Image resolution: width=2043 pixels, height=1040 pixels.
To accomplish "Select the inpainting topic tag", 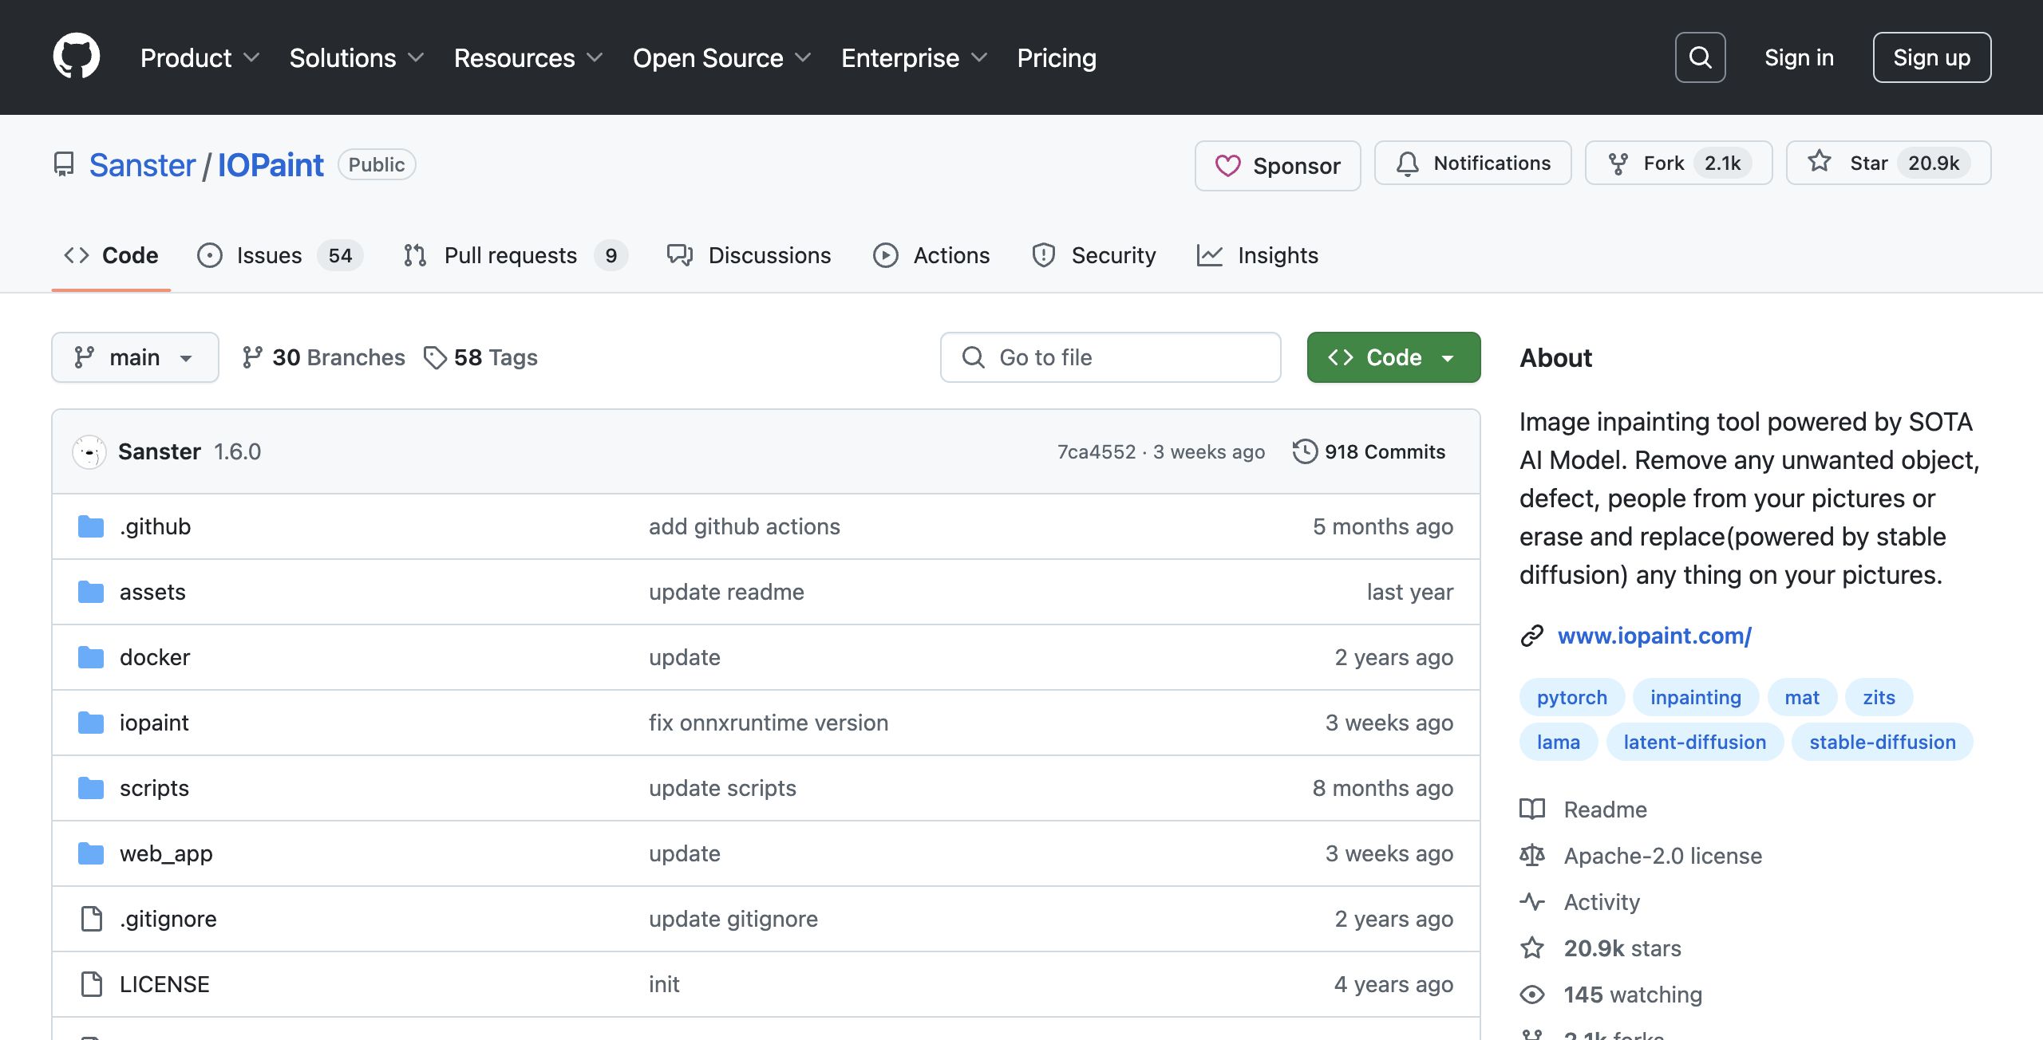I will tap(1695, 697).
